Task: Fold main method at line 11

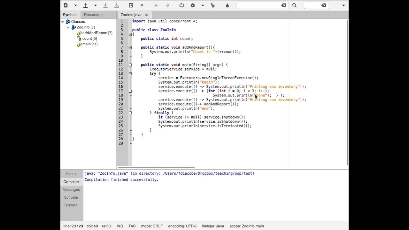Action: pos(130,65)
